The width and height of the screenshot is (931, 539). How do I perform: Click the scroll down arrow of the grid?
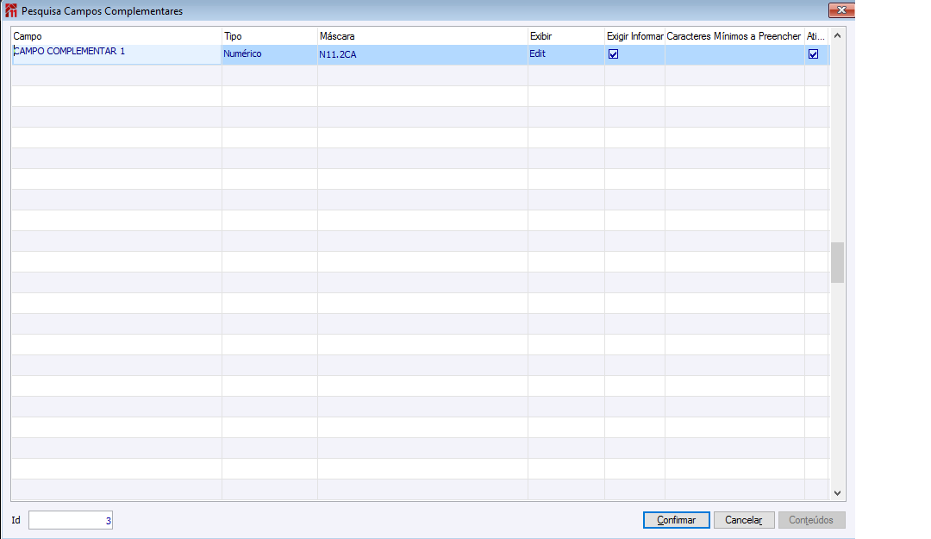point(837,492)
